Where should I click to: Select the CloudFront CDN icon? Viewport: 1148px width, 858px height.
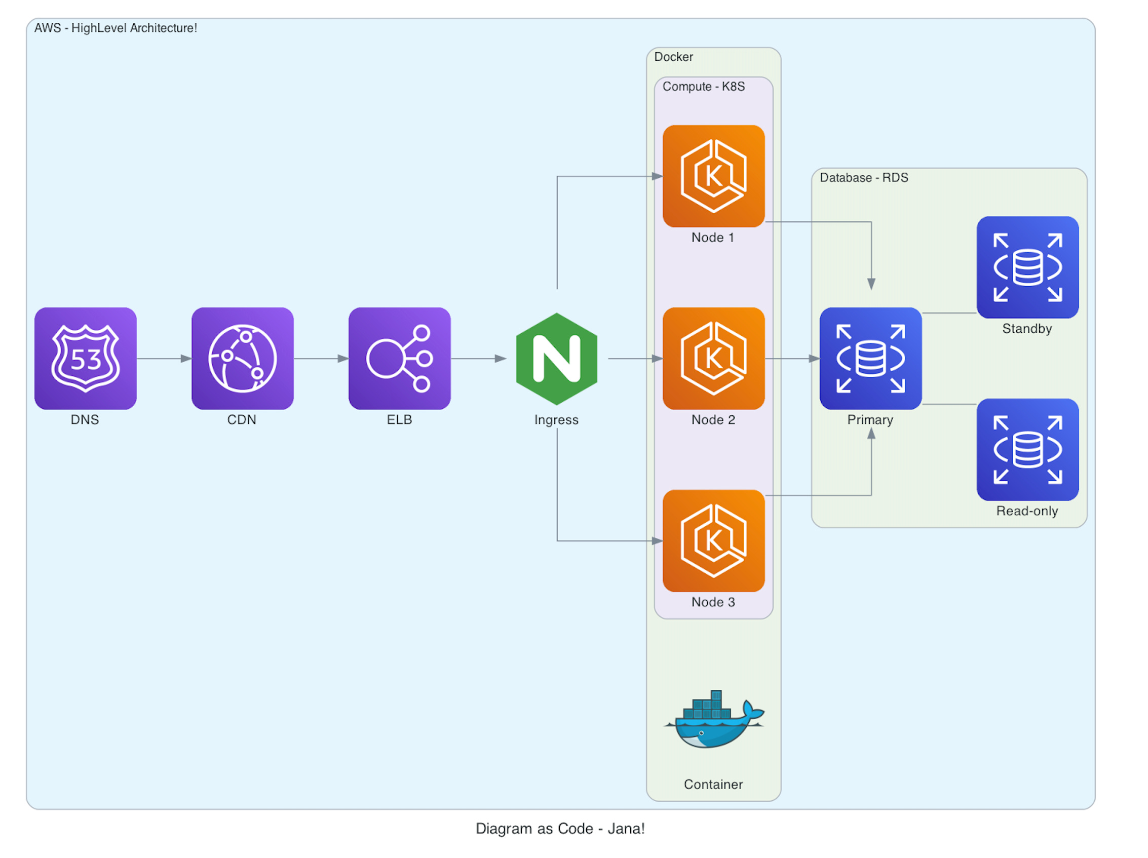(242, 358)
